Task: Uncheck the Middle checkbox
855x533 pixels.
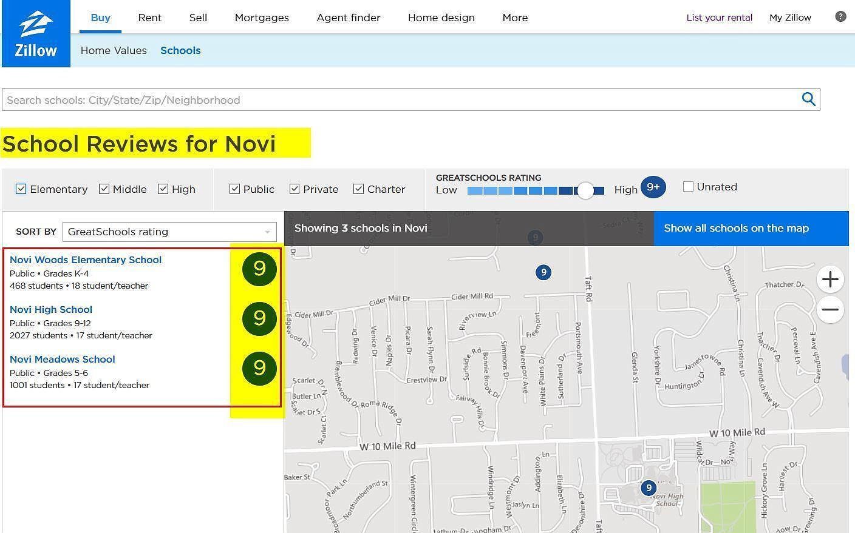Action: pyautogui.click(x=104, y=189)
